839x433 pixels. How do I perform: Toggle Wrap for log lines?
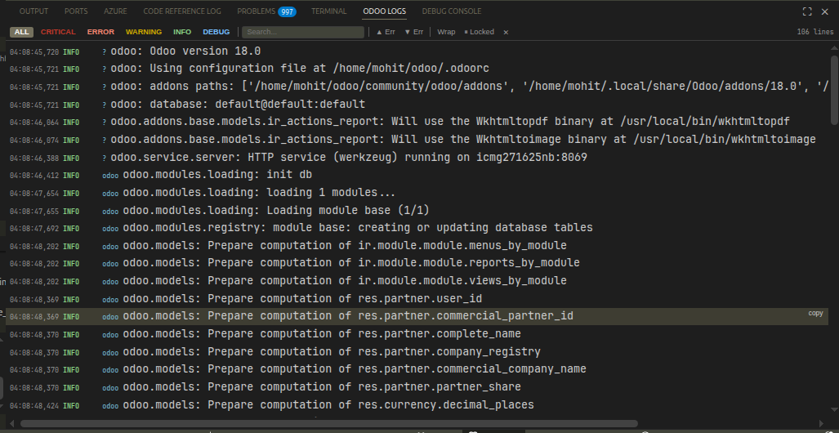[446, 32]
